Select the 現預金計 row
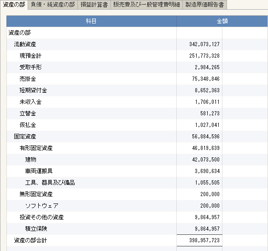Screen dimensions: 268x251 (x=137, y=56)
